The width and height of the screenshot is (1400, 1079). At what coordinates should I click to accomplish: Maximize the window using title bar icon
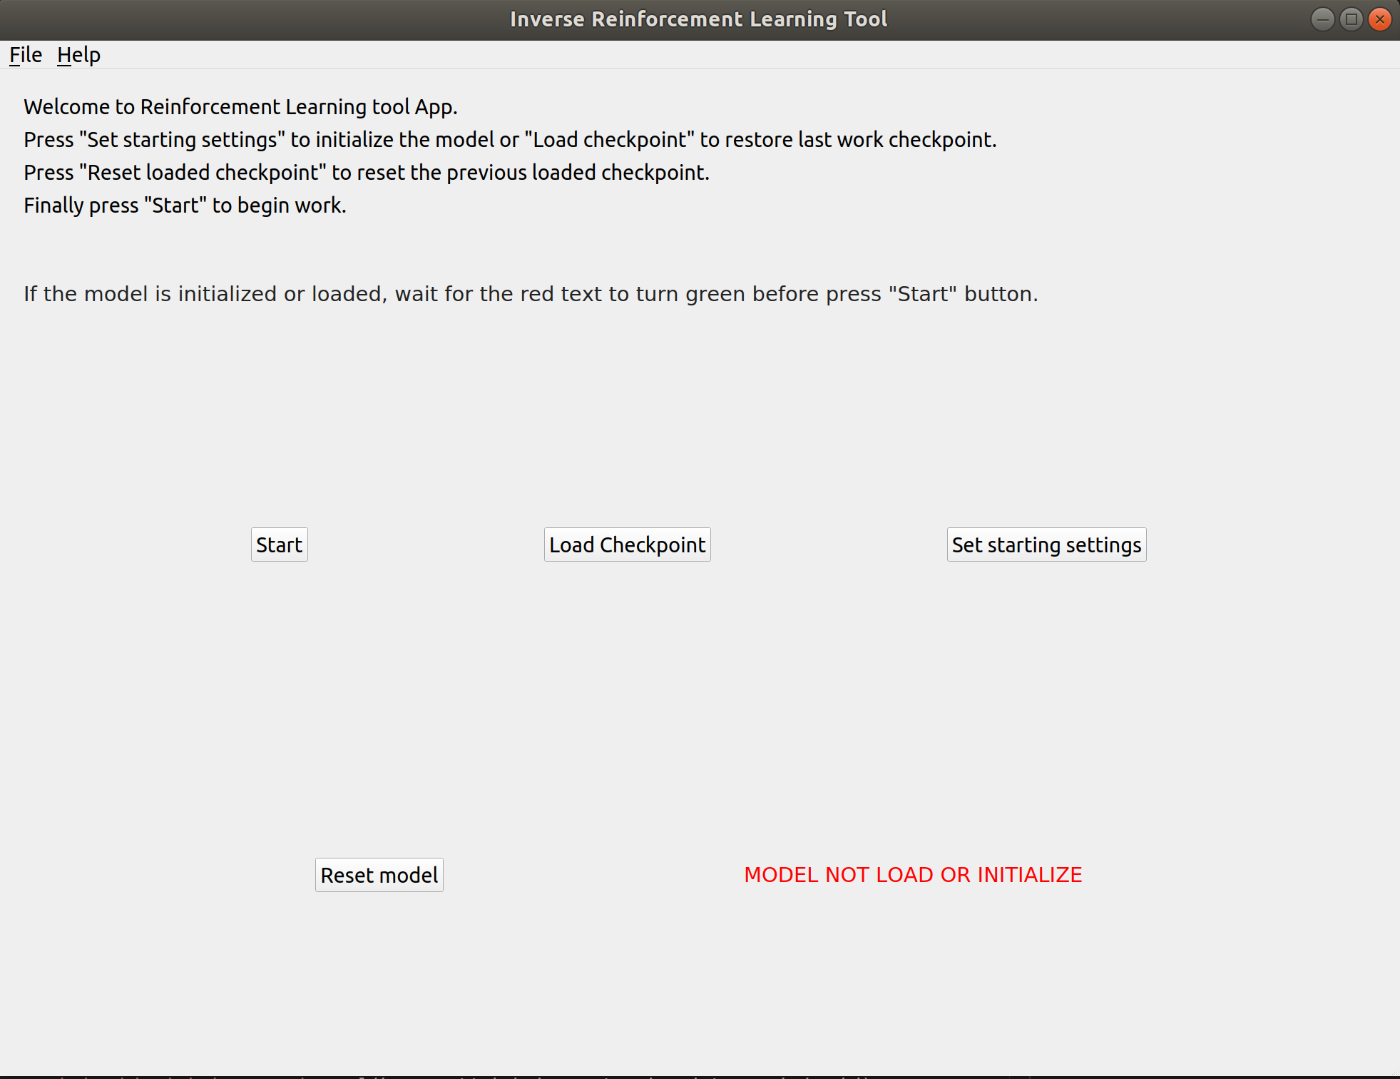[1351, 19]
